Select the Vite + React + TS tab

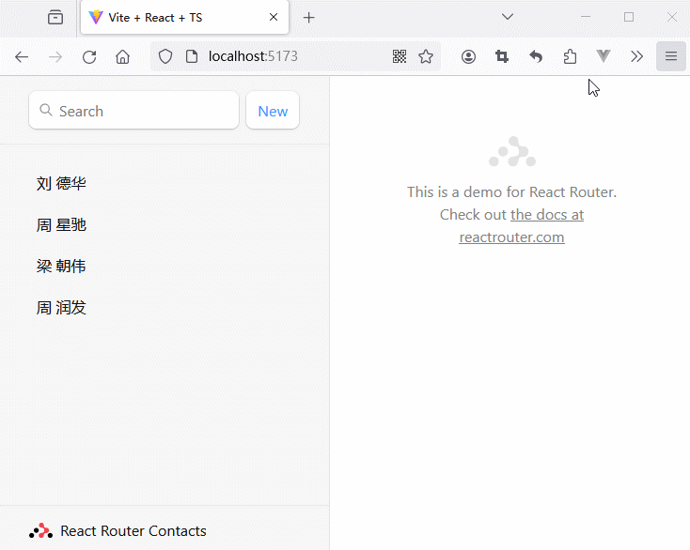point(169,18)
